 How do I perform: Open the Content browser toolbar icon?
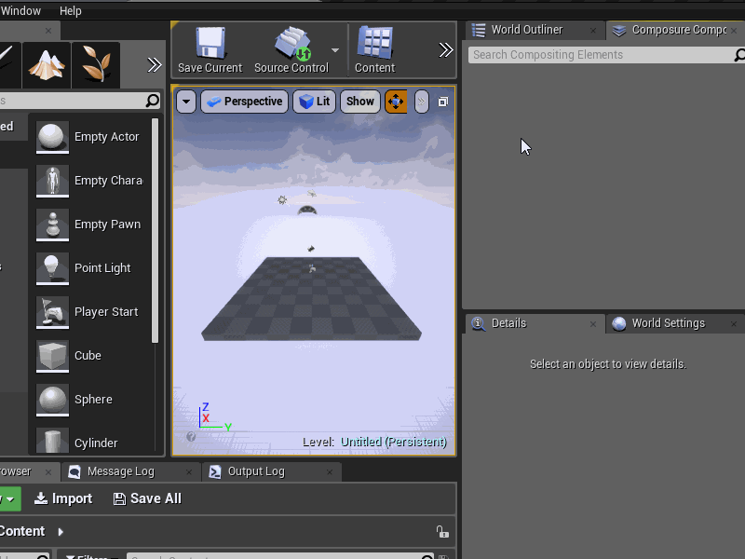(x=374, y=44)
